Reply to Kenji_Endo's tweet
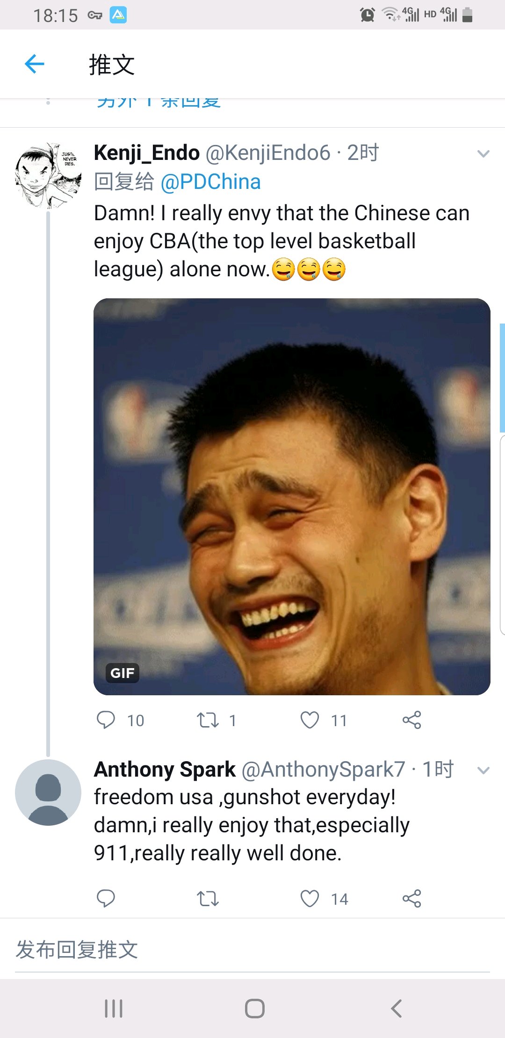 tap(106, 720)
